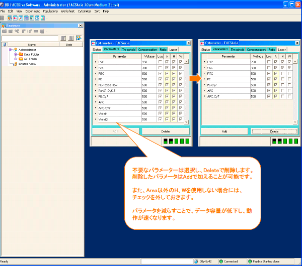Click Delete button in left Cytometer window
302x266 pixels.
click(166, 131)
